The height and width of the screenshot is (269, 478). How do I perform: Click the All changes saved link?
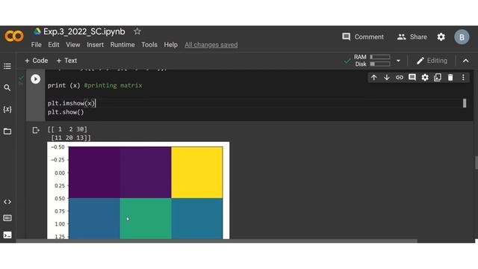[x=211, y=45]
